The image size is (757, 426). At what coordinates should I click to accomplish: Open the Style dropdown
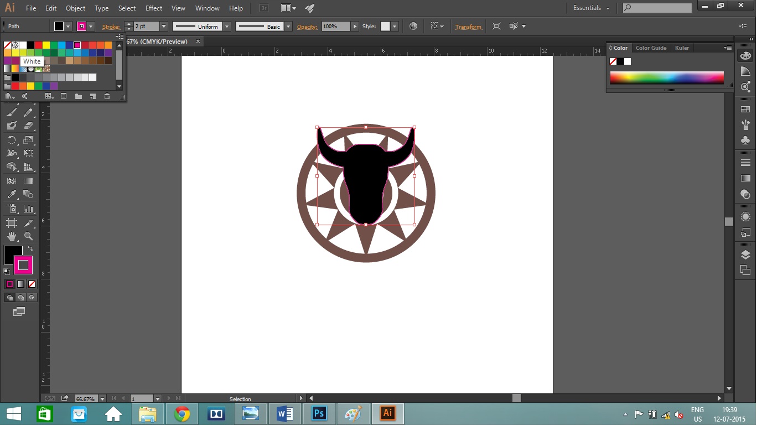[395, 26]
